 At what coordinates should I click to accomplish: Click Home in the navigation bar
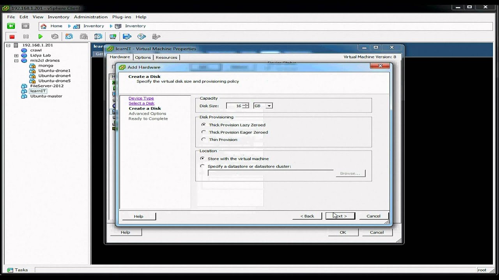pos(56,26)
